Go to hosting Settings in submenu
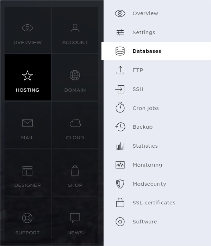211x246 pixels. tap(156, 32)
